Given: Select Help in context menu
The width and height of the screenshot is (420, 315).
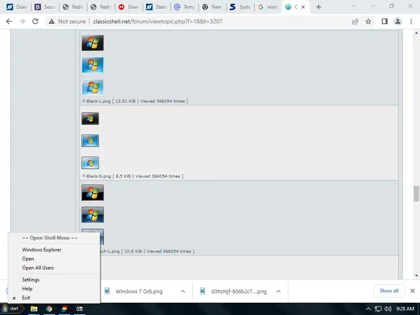Looking at the screenshot, I should tap(54, 289).
